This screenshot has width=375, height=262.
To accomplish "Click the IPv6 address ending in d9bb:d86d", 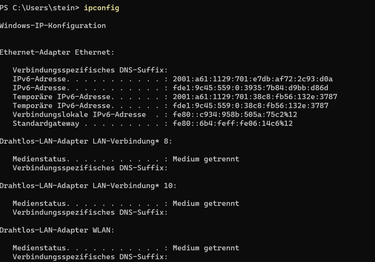I will point(250,88).
